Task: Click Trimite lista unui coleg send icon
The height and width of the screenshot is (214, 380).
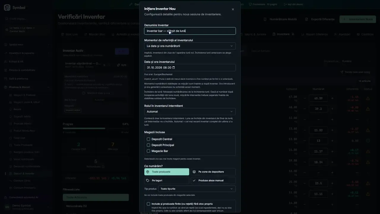Action: click(342, 72)
